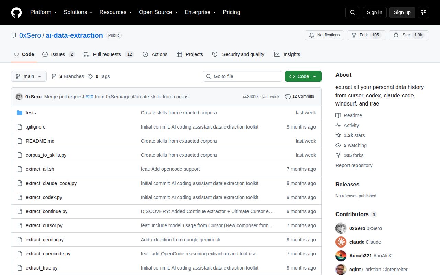The width and height of the screenshot is (440, 275).
Task: Click the star icon beside 1.3k stars
Action: (x=338, y=135)
